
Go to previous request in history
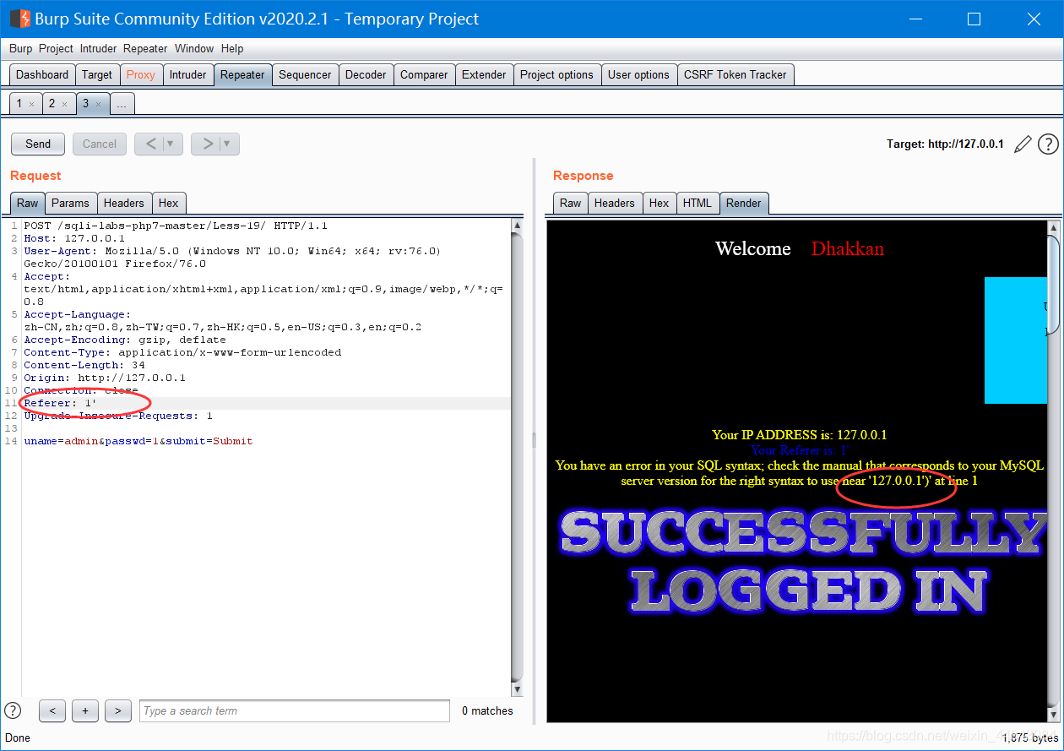(150, 144)
